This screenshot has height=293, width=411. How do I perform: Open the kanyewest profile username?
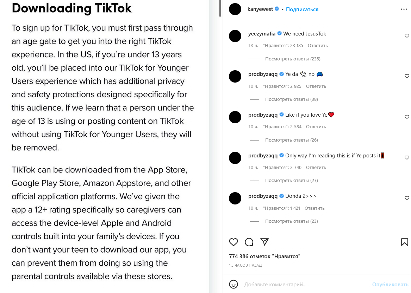tap(260, 9)
